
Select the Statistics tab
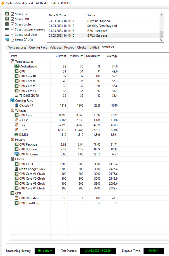108,47
